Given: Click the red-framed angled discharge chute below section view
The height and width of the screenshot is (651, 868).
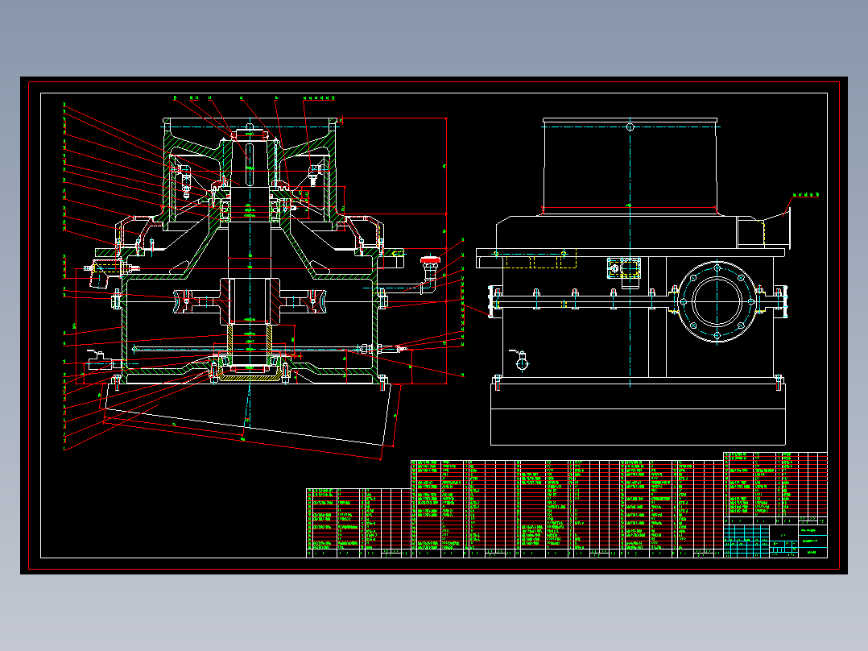Looking at the screenshot, I should (249, 420).
